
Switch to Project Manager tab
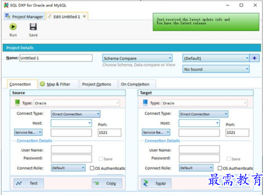tap(24, 16)
